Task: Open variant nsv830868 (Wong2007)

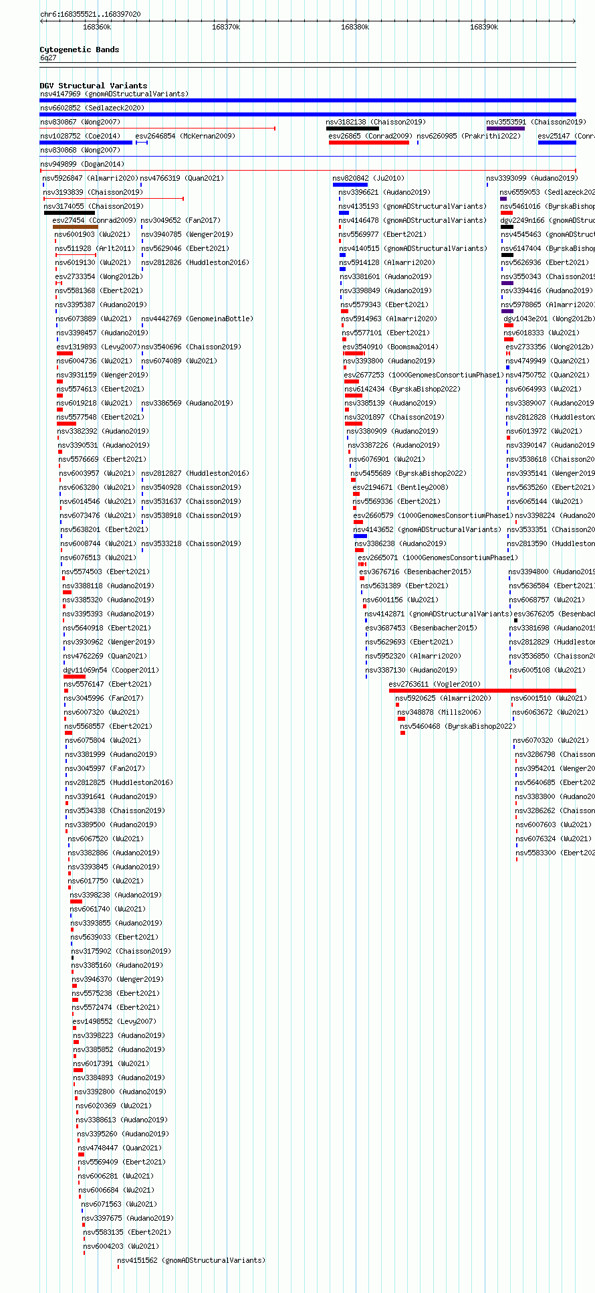Action: (80, 150)
